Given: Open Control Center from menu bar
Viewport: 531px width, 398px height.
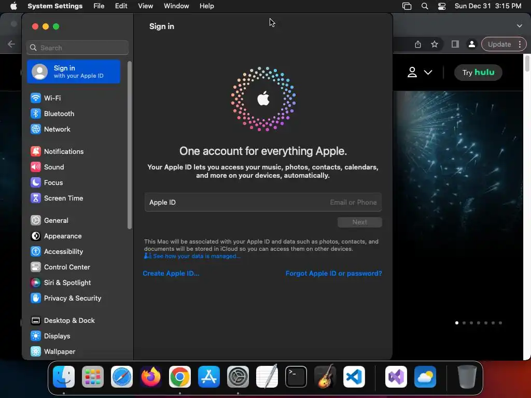Looking at the screenshot, I should pos(442,6).
